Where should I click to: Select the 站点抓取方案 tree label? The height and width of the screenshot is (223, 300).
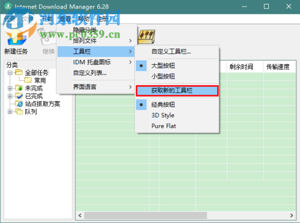pos(43,104)
